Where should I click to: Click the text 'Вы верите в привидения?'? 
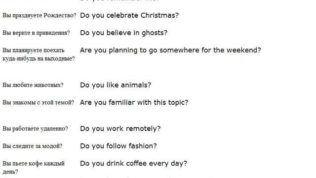(36, 33)
